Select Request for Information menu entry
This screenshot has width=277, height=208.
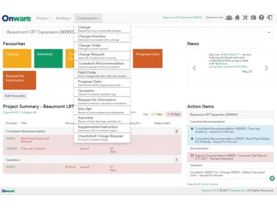click(x=102, y=101)
